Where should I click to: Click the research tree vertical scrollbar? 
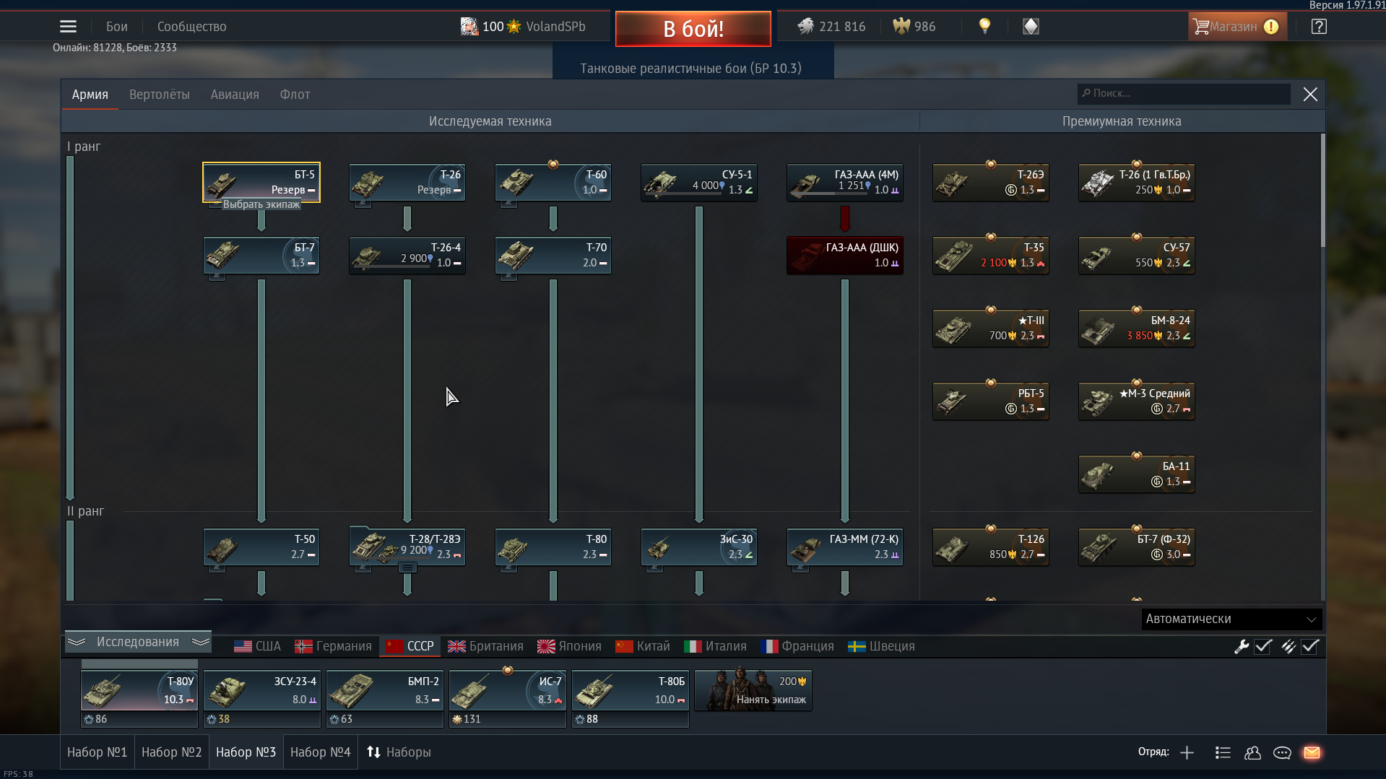click(1323, 190)
